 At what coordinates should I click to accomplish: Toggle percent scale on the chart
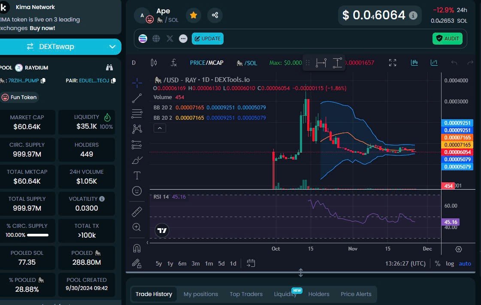(x=437, y=264)
